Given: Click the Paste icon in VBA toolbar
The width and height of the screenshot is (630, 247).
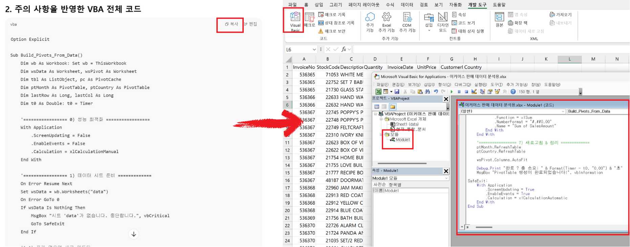Looking at the screenshot, I should [x=420, y=92].
